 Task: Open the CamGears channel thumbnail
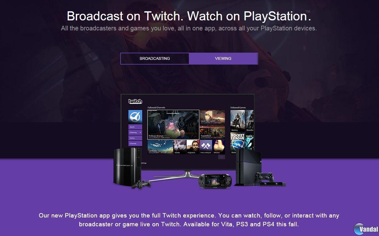tap(160, 147)
